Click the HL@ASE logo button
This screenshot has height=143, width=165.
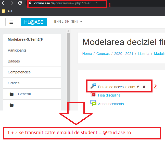(x=34, y=22)
